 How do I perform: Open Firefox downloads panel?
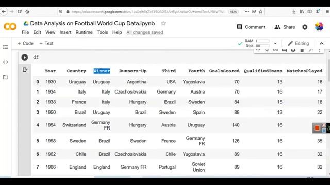(294, 11)
